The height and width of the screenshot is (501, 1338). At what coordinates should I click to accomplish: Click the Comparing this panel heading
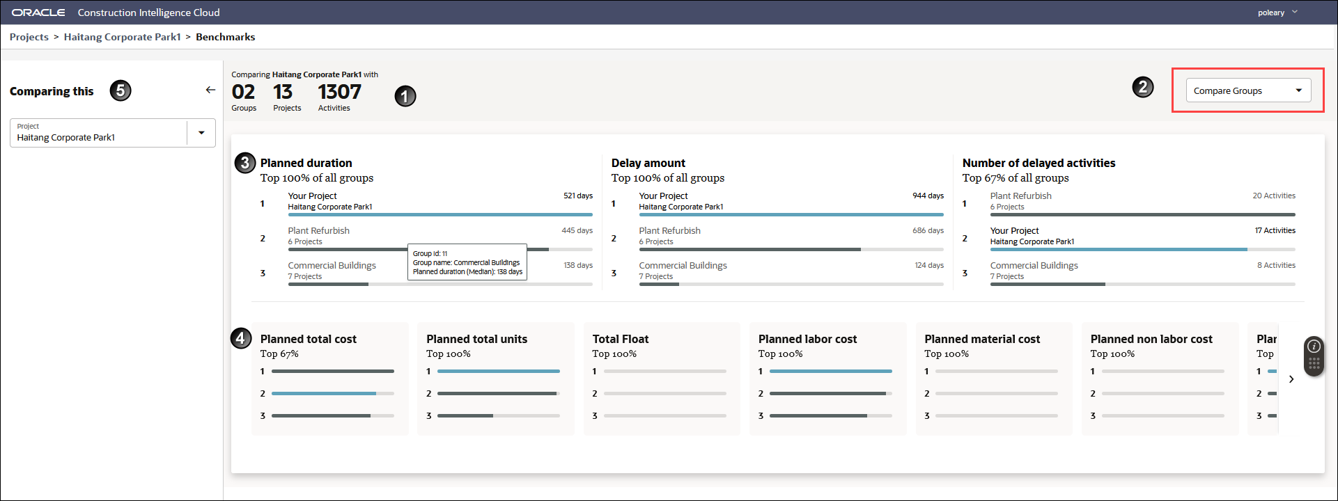(52, 91)
